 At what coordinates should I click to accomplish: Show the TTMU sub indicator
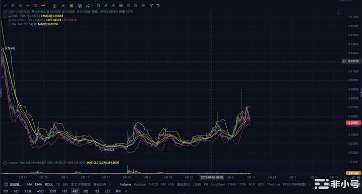click(x=232, y=184)
